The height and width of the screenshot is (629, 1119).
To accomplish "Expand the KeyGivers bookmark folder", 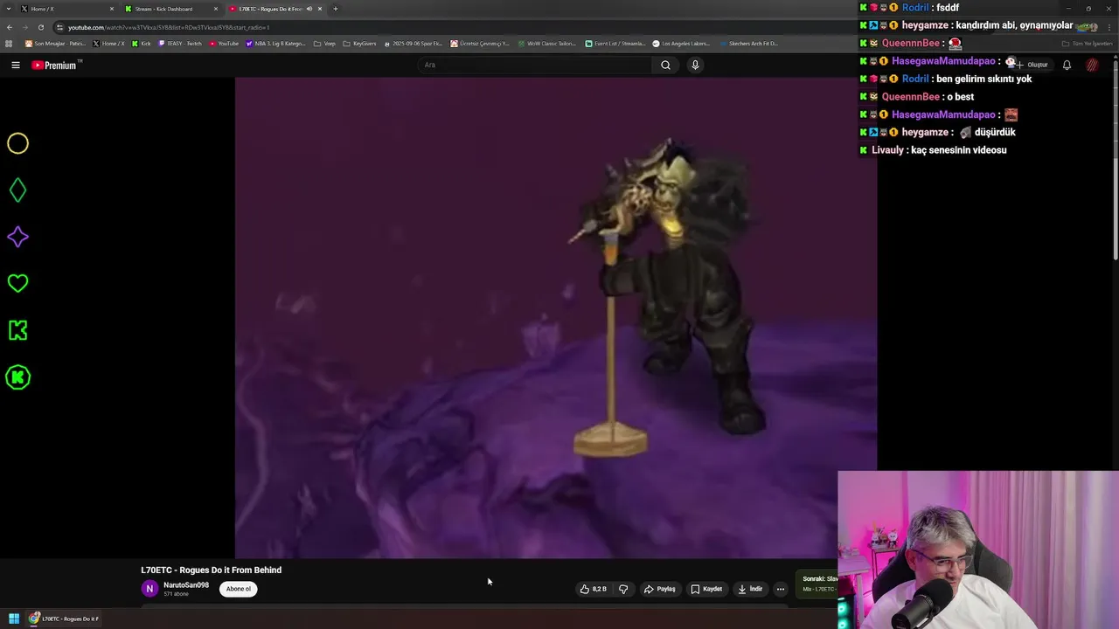I will pos(359,43).
